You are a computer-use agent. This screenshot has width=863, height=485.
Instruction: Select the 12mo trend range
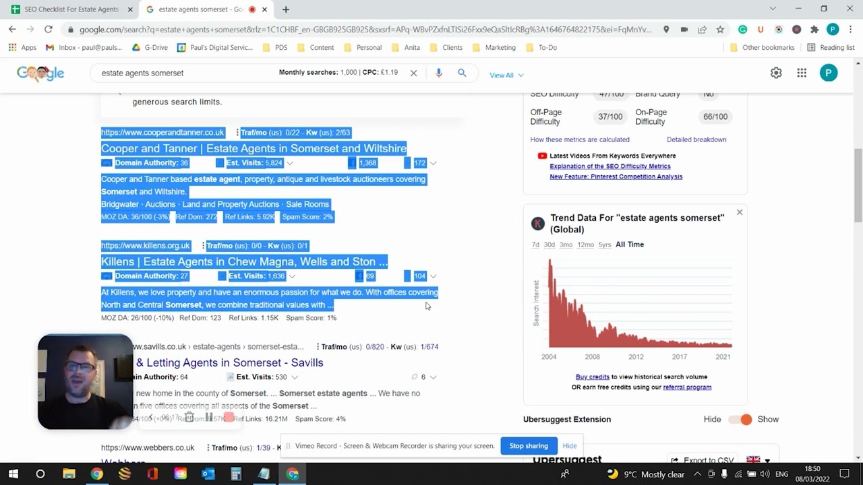(585, 245)
